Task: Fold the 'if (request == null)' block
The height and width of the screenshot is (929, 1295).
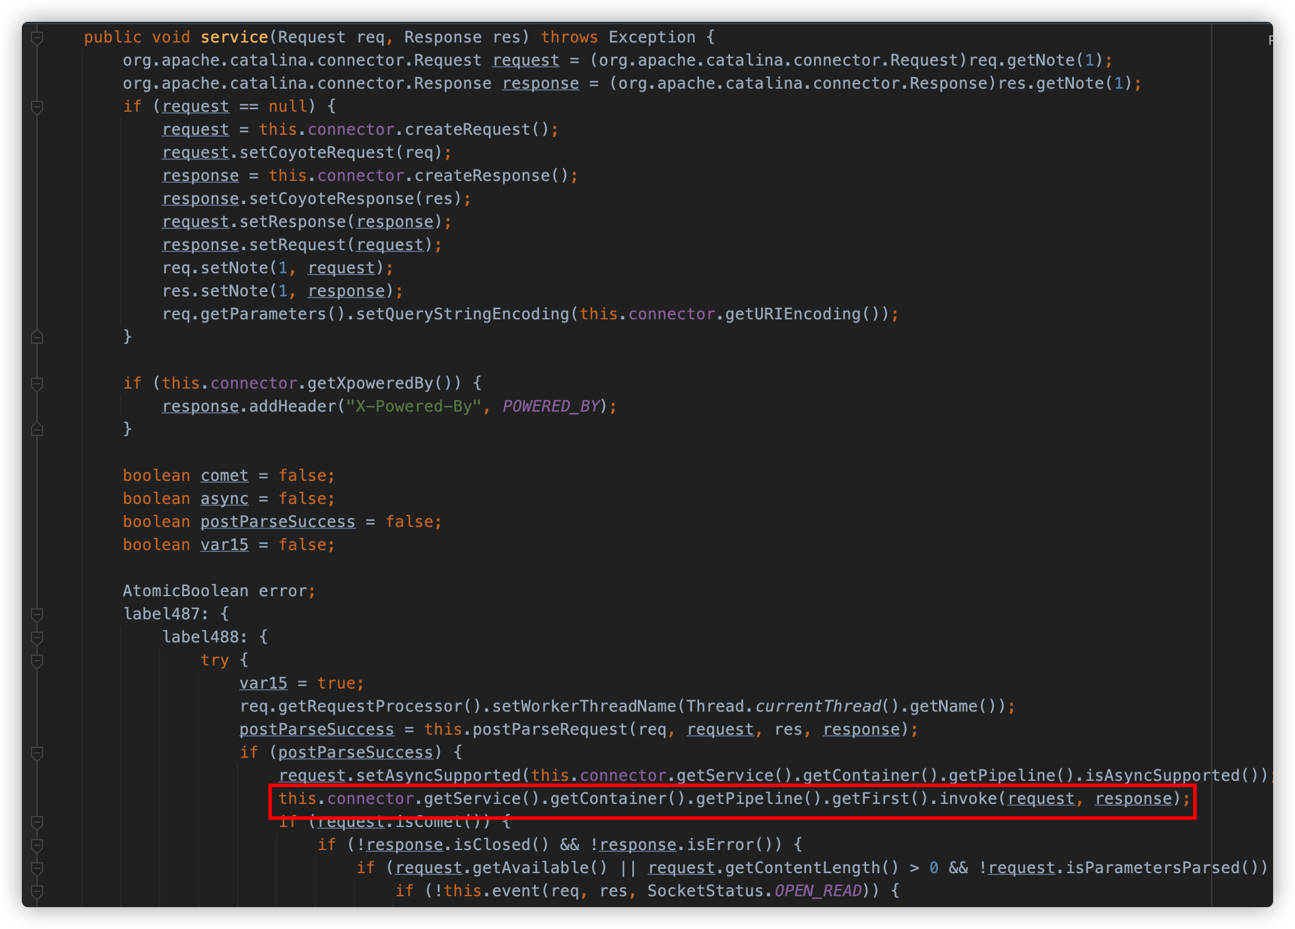Action: coord(37,107)
